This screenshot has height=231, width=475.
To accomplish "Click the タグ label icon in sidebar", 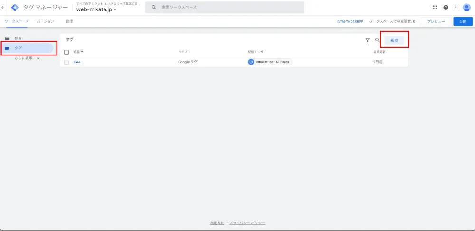I will [x=7, y=48].
